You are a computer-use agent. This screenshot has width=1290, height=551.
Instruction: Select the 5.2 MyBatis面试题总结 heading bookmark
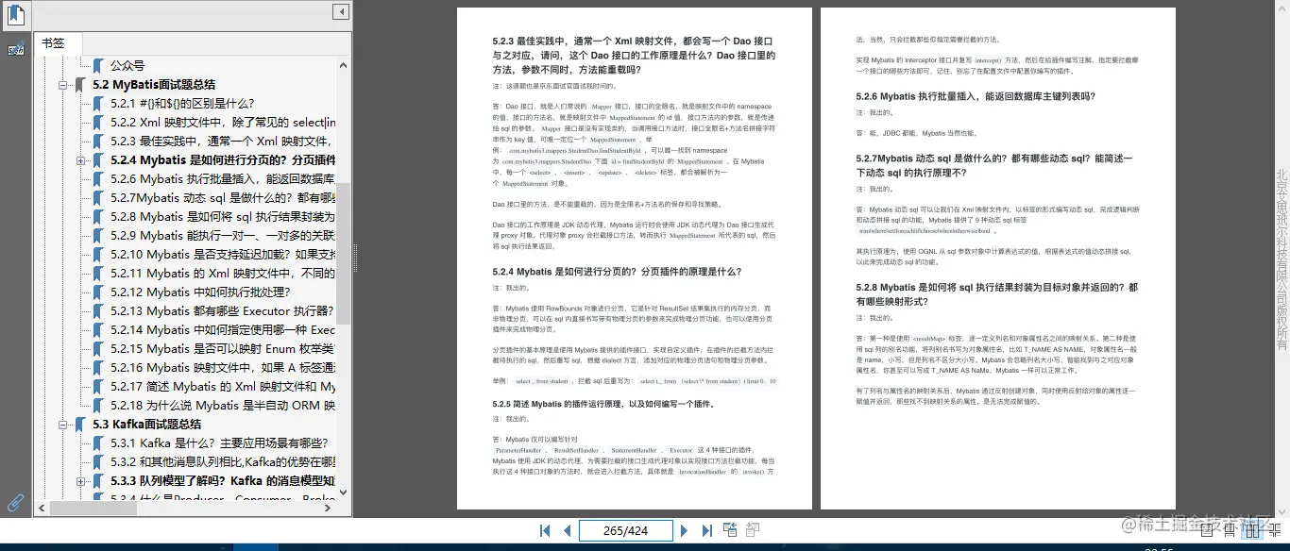[x=154, y=85]
